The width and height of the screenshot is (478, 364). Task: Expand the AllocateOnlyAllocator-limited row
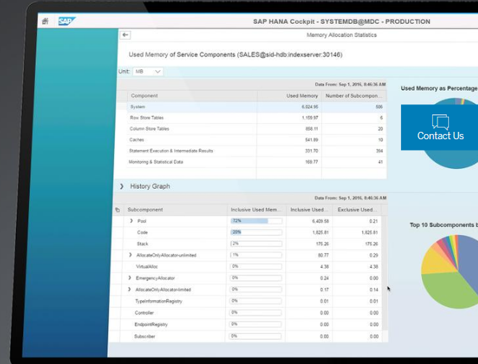point(129,289)
